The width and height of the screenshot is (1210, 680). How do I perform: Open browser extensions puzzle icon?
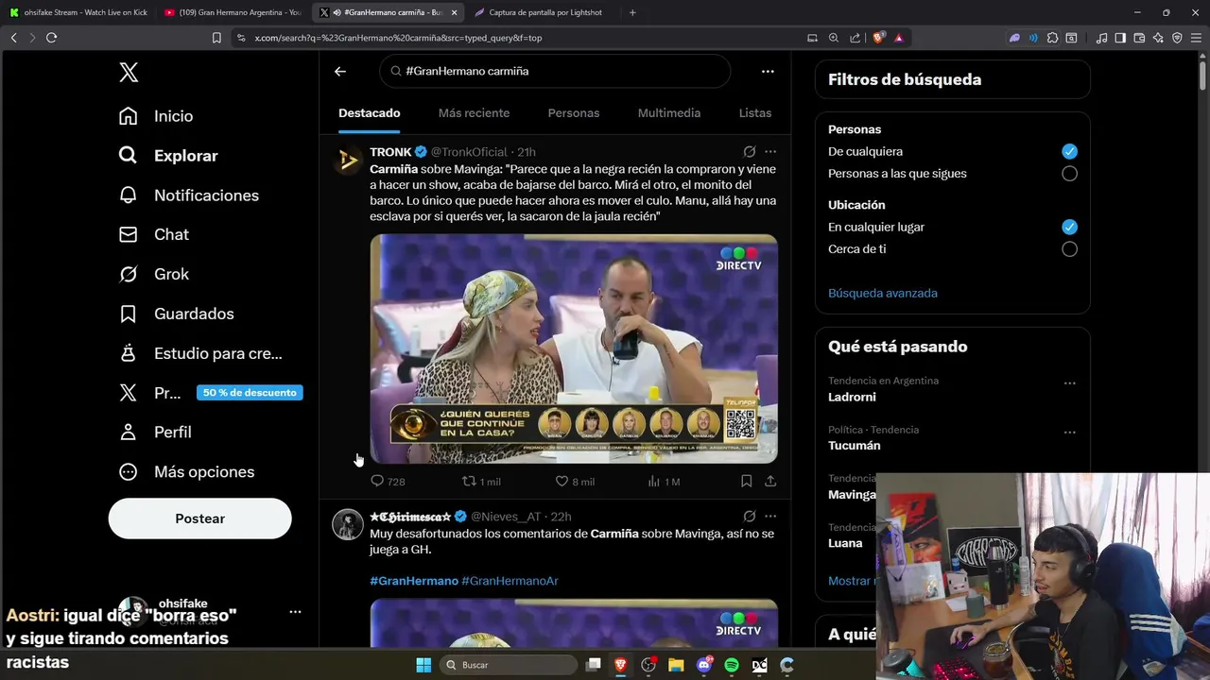(1052, 38)
